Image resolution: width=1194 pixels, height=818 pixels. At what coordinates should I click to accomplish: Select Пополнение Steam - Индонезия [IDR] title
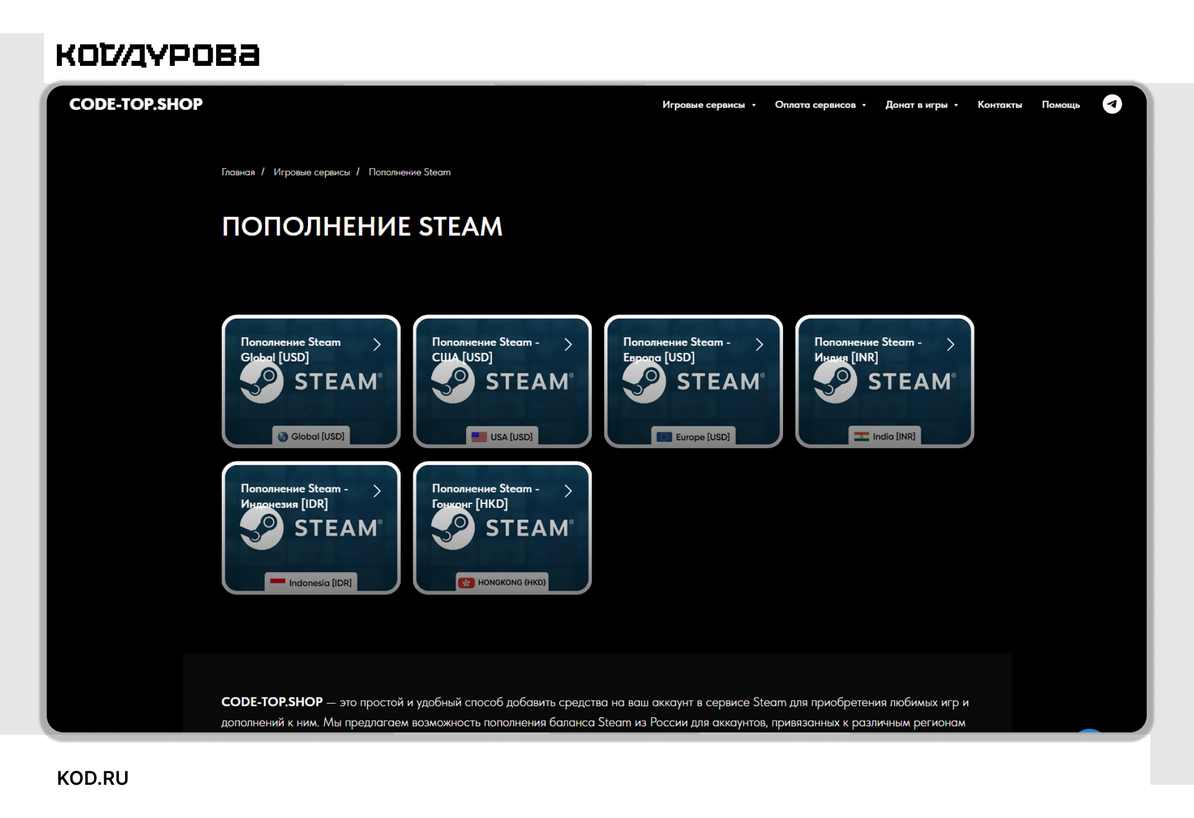294,496
